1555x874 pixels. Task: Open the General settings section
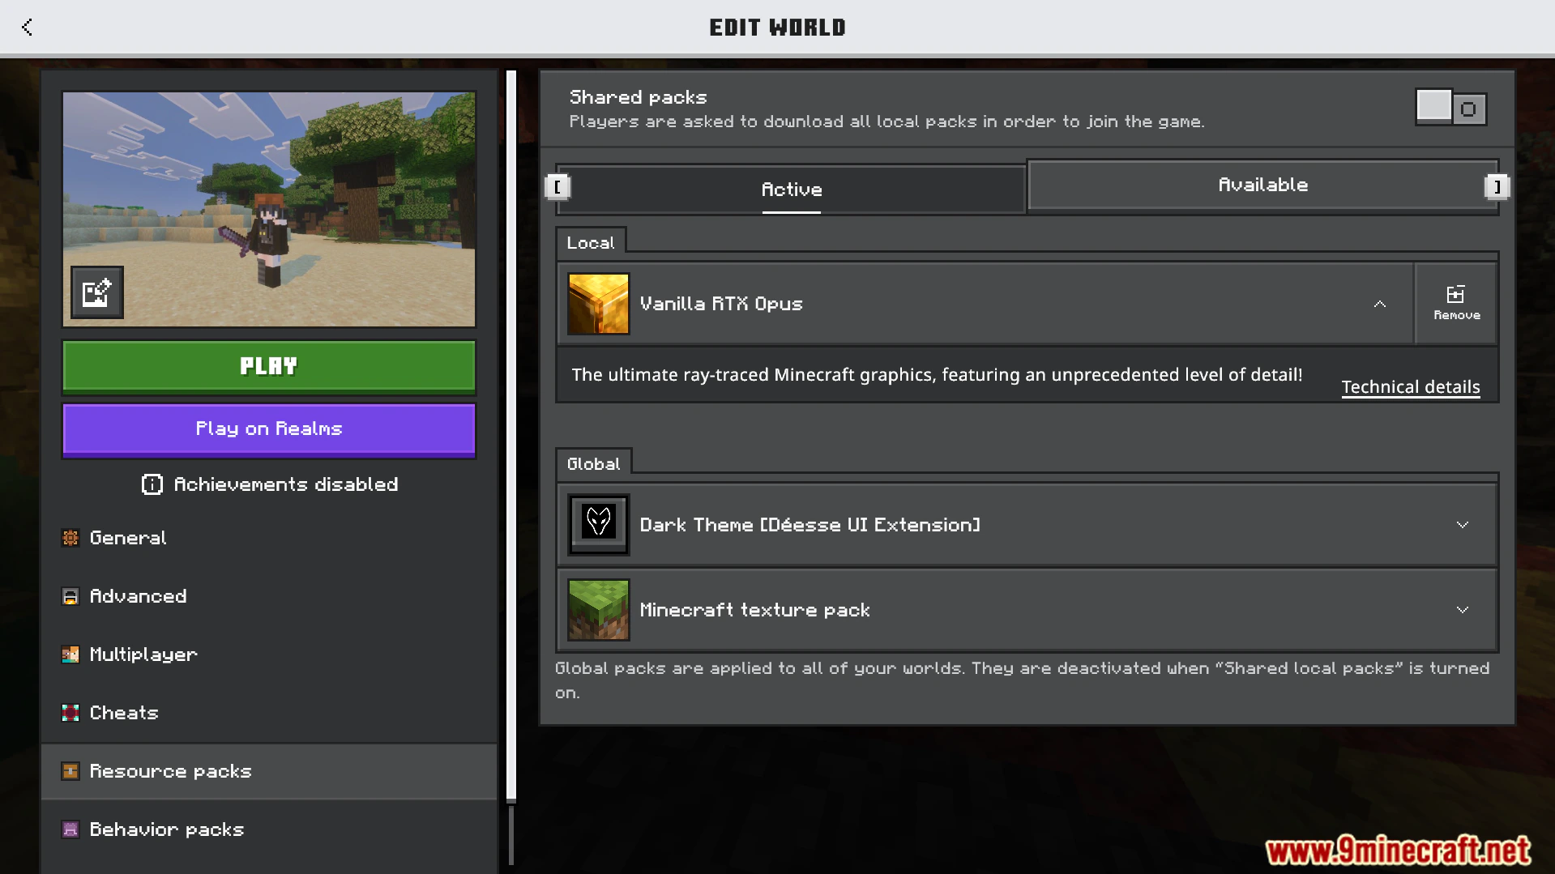tap(269, 538)
